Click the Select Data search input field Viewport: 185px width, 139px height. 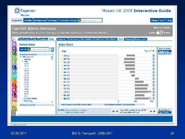coord(40,49)
